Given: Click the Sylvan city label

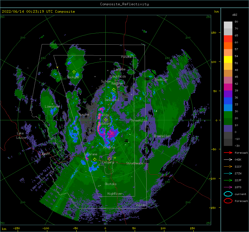Looking at the screenshot, I should 106,81.
